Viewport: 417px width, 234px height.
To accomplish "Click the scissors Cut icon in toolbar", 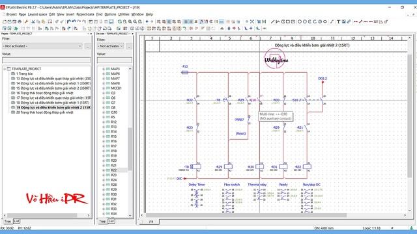I will pos(33,21).
